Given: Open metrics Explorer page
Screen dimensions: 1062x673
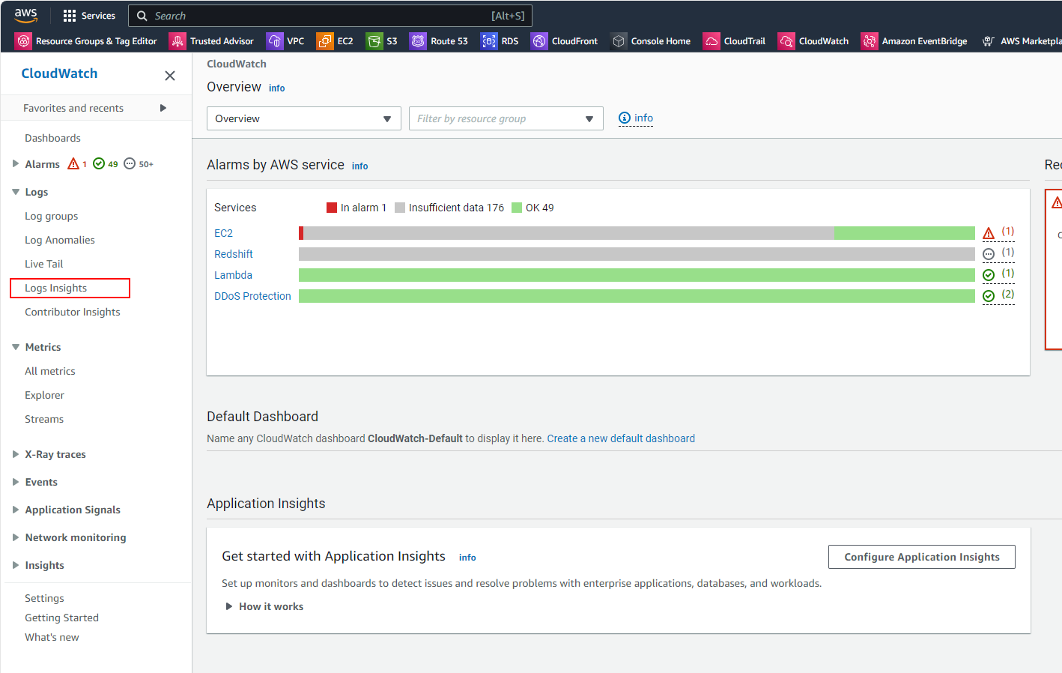Looking at the screenshot, I should click(44, 395).
